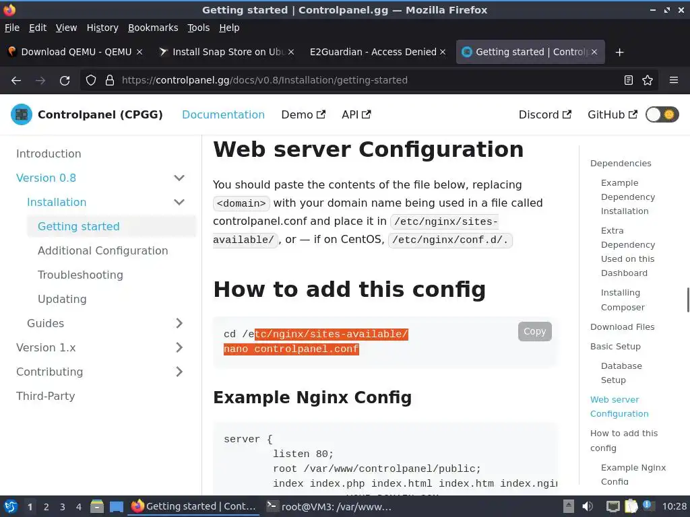Open the File menu
The image size is (690, 517).
[12, 28]
